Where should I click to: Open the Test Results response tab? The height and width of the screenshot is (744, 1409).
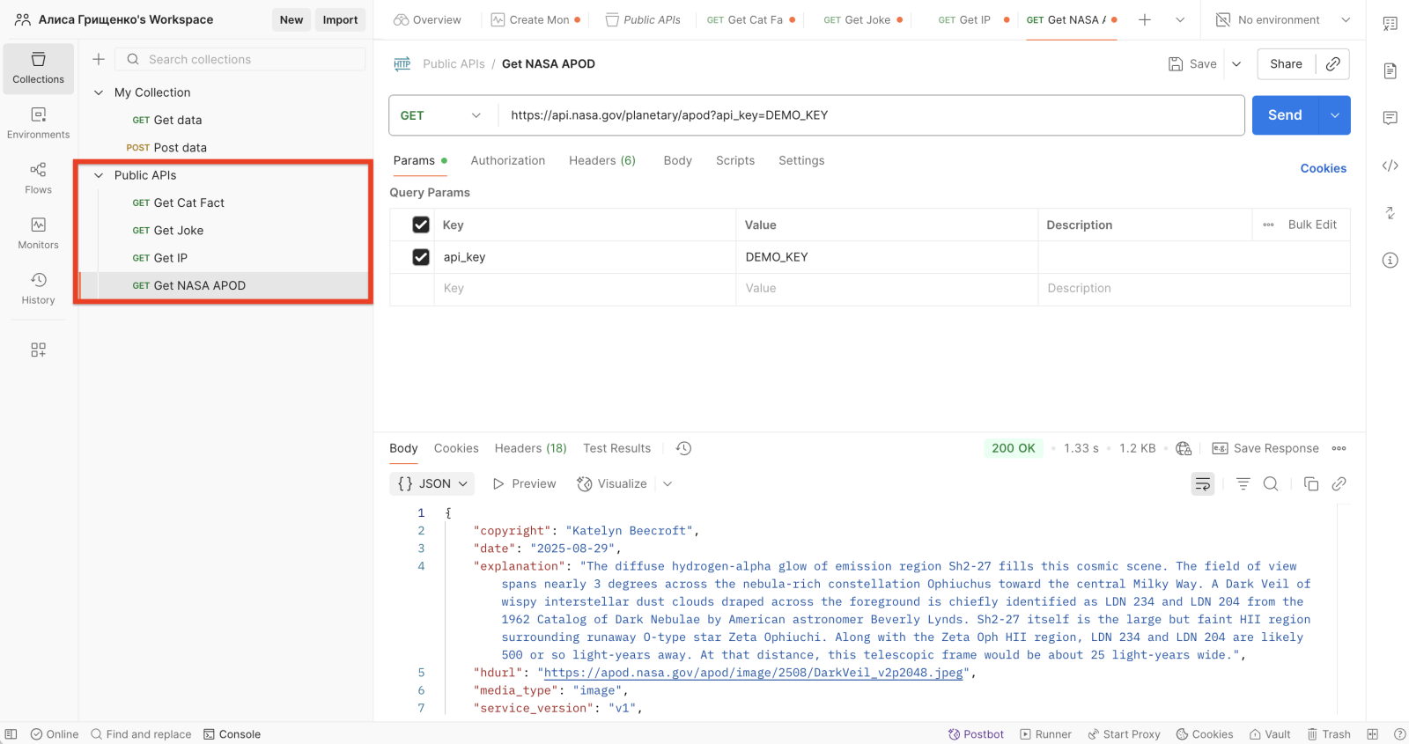[x=616, y=448]
